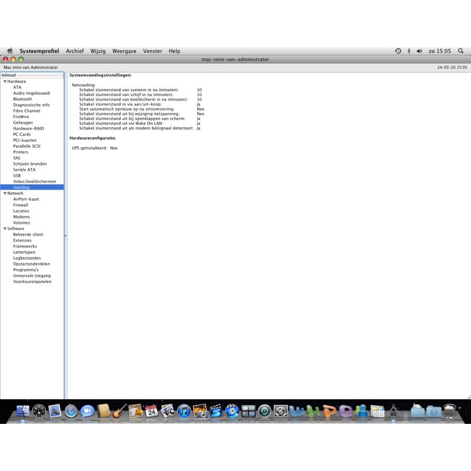Open the Help menu
The image size is (471, 471).
click(x=174, y=51)
